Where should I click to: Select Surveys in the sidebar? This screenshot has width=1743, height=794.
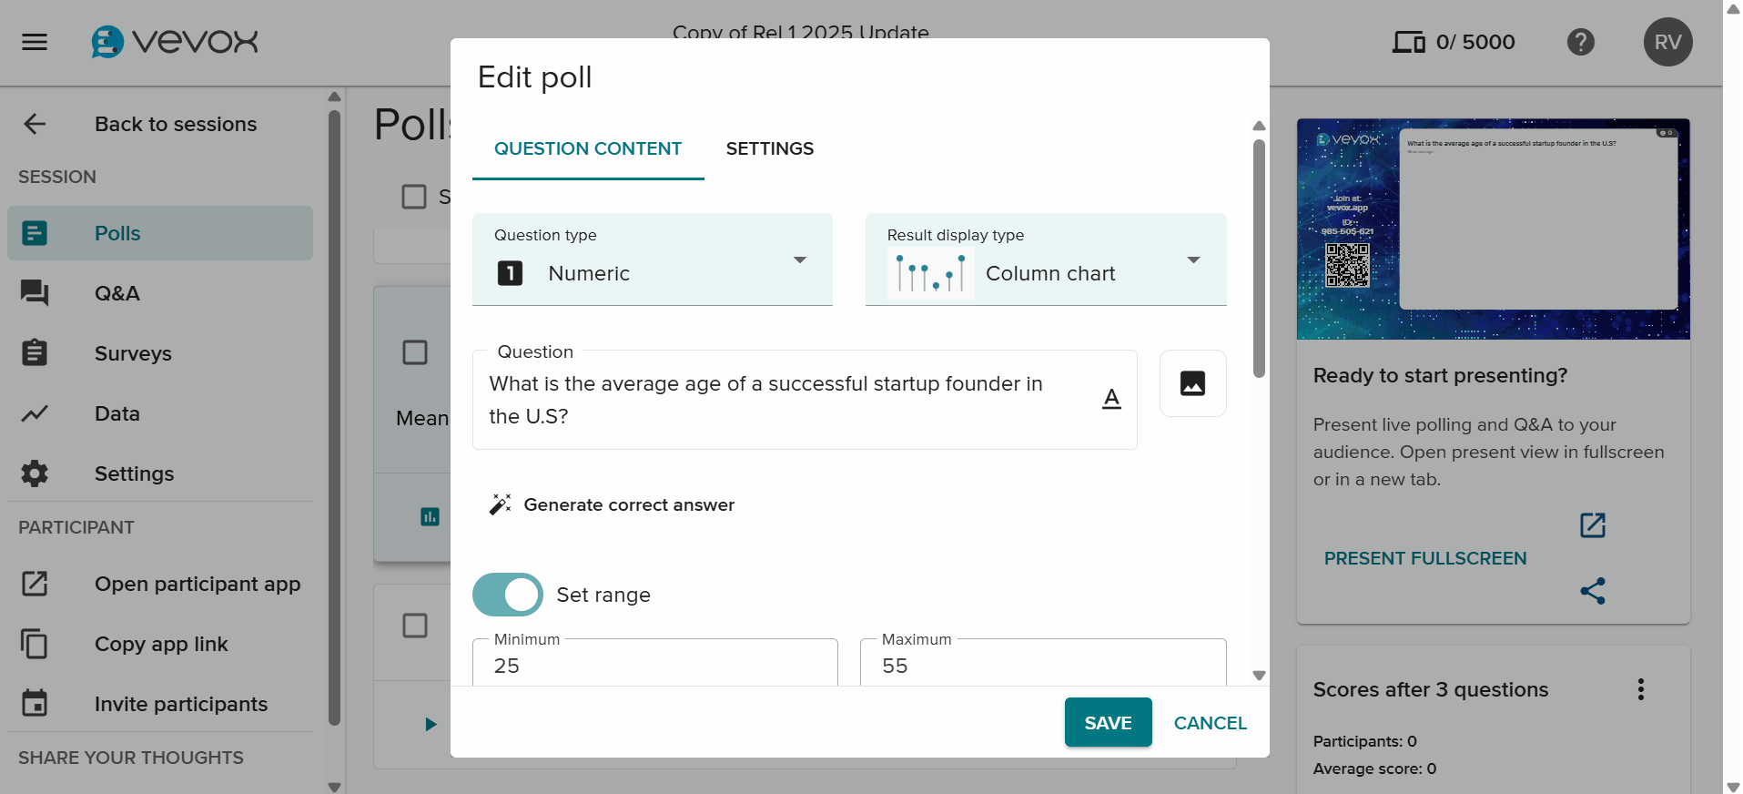(x=133, y=353)
